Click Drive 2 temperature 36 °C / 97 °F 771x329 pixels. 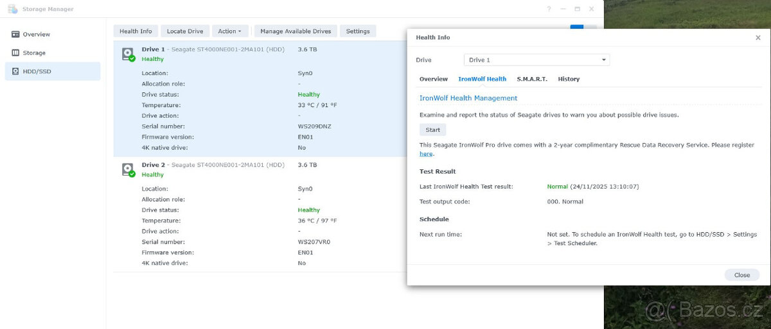pos(317,221)
